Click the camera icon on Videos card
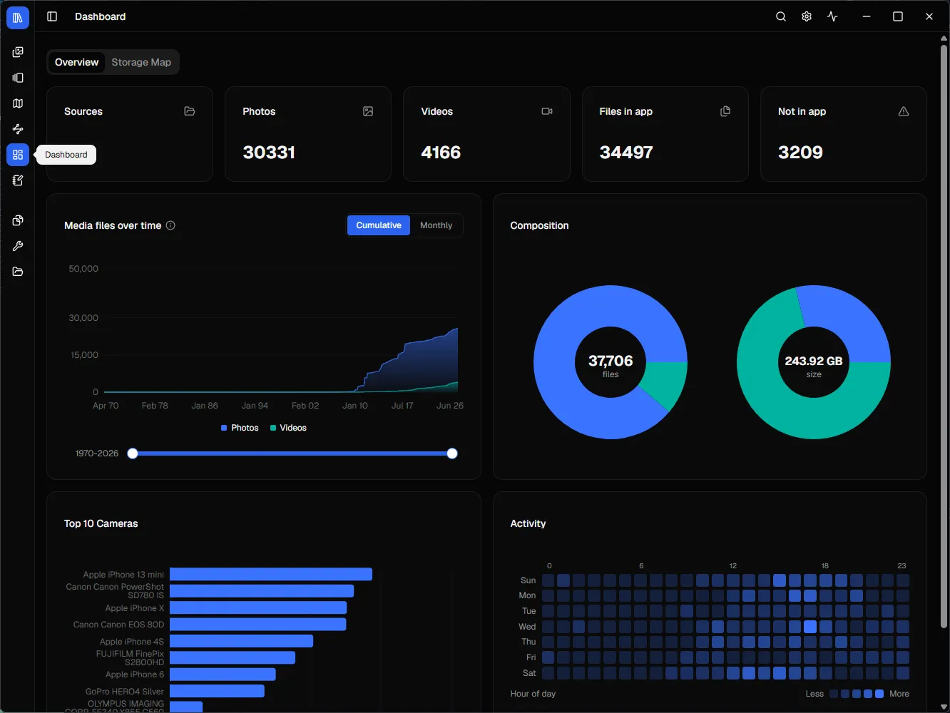 547,111
